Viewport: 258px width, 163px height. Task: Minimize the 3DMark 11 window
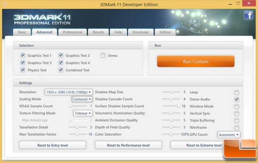[230, 4]
